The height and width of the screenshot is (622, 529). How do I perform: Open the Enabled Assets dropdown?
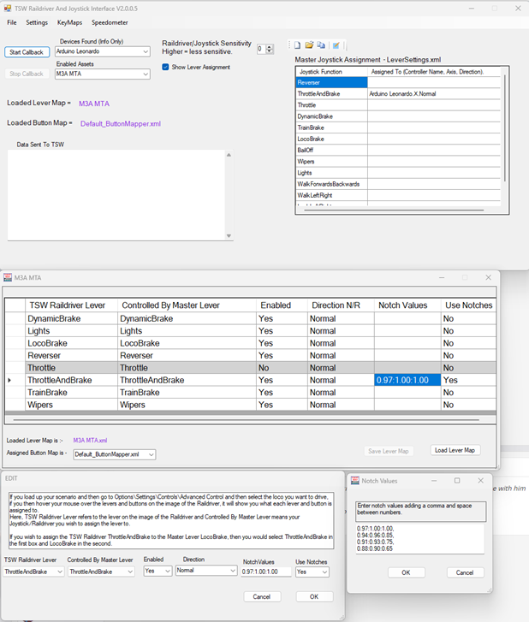pyautogui.click(x=146, y=74)
